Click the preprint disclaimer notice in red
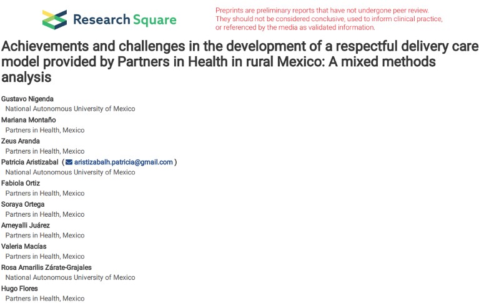This screenshot has width=479, height=303. [329, 19]
